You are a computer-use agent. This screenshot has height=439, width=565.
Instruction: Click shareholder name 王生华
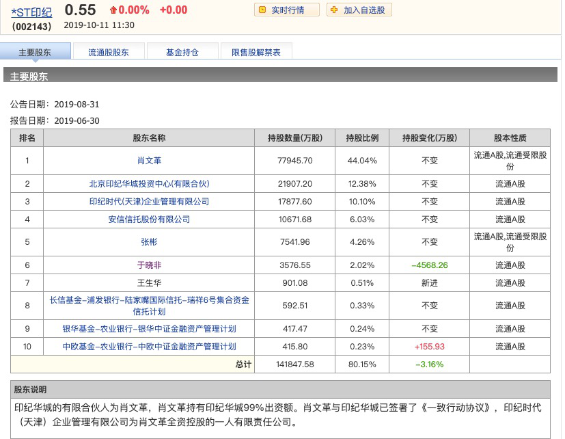click(x=149, y=283)
